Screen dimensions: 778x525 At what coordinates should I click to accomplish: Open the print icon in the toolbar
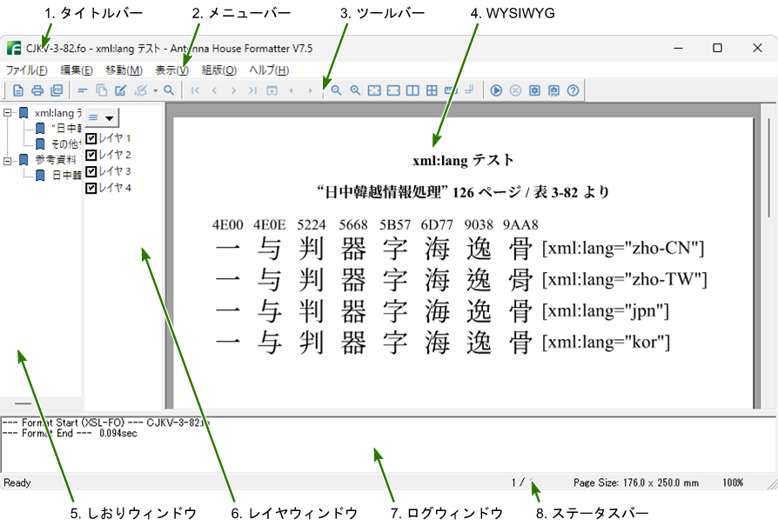[36, 90]
